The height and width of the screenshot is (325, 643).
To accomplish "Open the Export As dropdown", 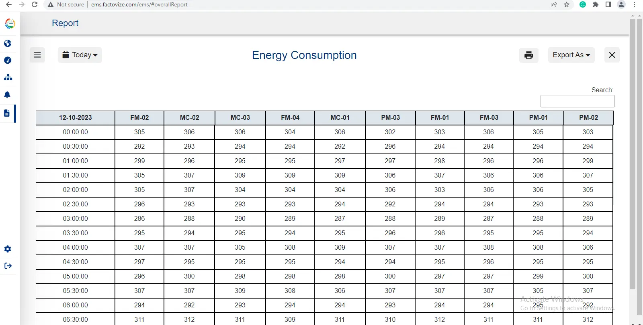I will pos(571,55).
